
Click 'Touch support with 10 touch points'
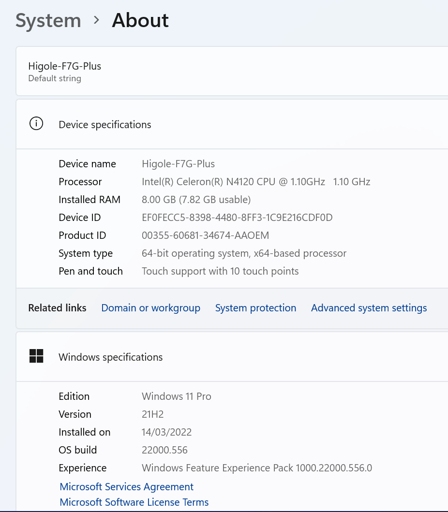220,271
